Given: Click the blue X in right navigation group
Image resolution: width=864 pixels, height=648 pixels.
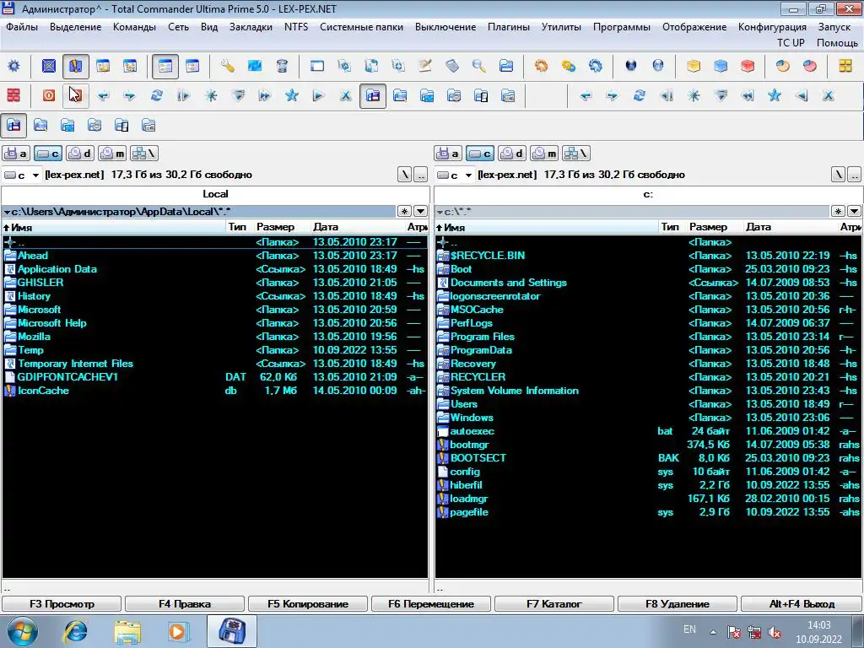Looking at the screenshot, I should (x=829, y=96).
